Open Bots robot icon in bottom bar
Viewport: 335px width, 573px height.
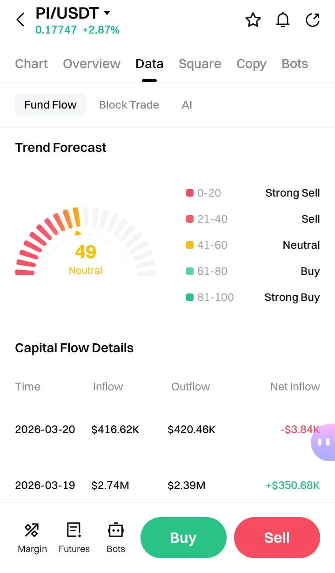coord(116,538)
